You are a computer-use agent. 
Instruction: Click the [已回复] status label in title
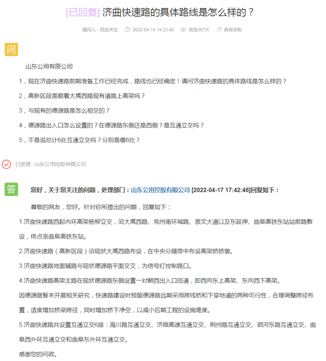pyautogui.click(x=83, y=12)
